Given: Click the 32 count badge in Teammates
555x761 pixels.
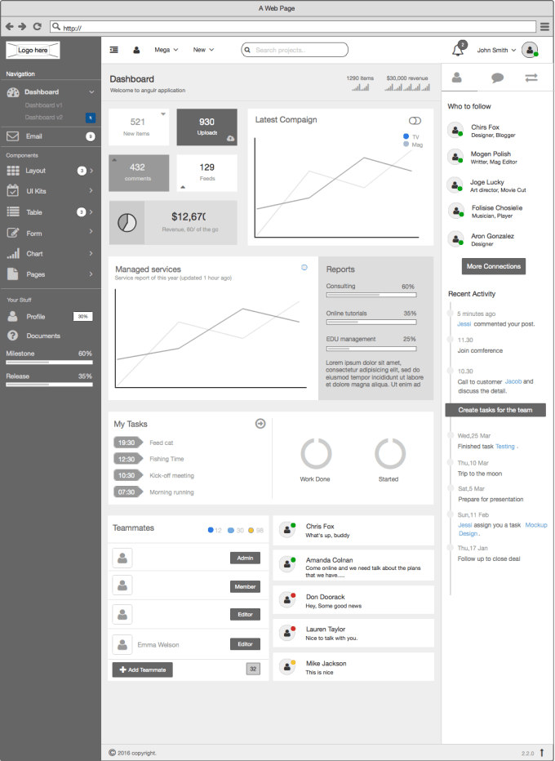Looking at the screenshot, I should point(253,669).
